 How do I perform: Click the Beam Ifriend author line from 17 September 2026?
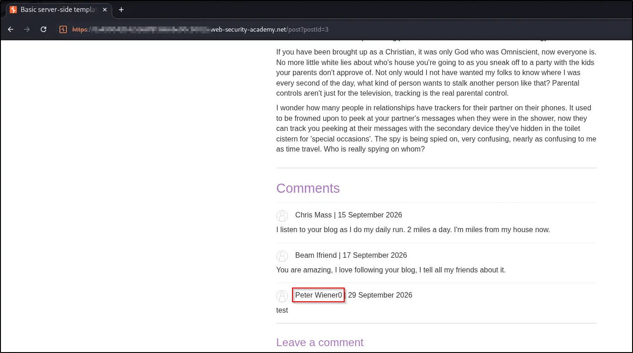[x=351, y=255]
